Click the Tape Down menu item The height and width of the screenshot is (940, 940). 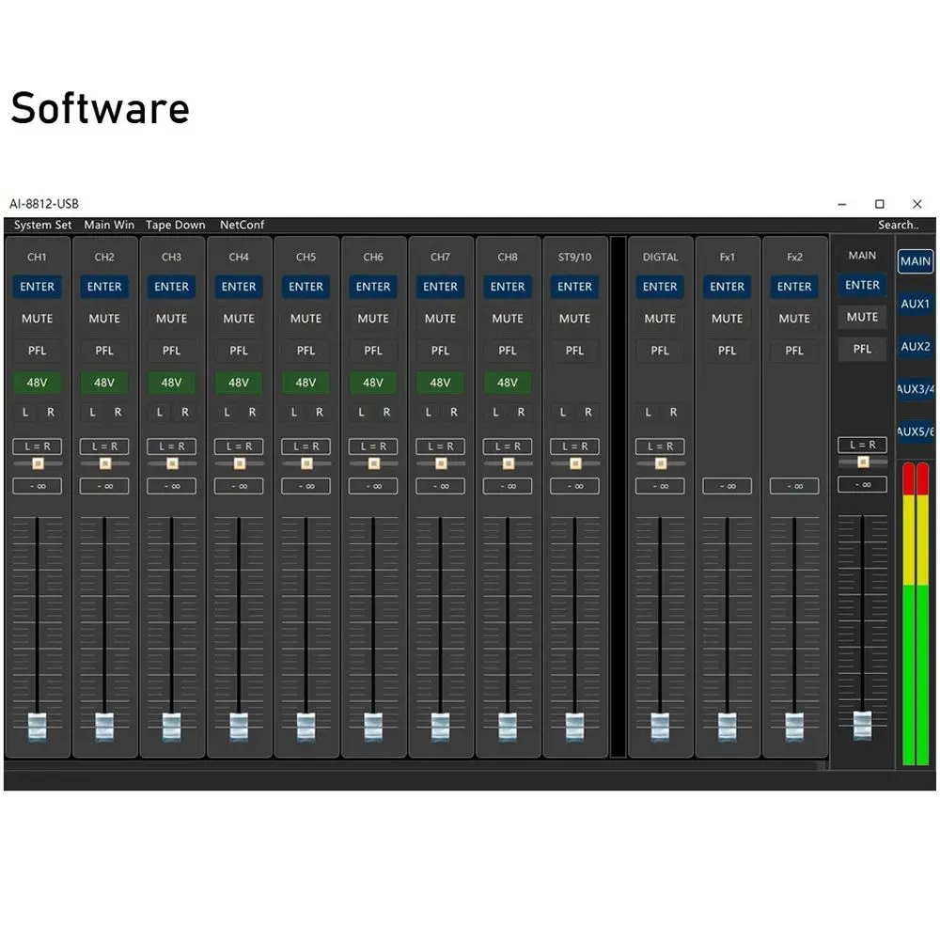pos(176,225)
